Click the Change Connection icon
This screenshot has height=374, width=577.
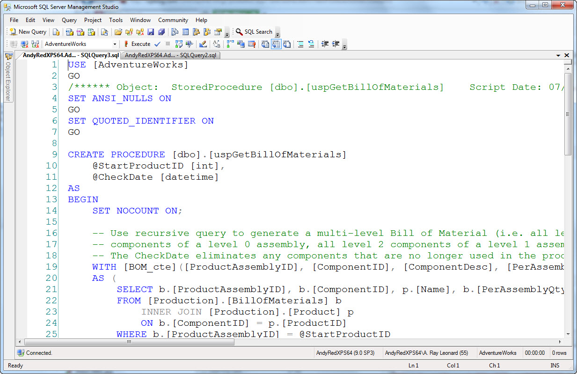click(x=35, y=44)
